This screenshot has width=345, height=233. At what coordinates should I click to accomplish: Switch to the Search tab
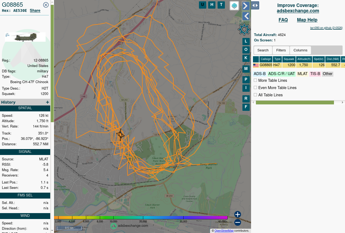coord(263,50)
